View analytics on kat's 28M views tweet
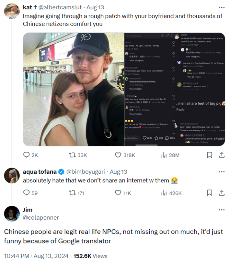Image resolution: width=230 pixels, height=262 pixels. [x=164, y=155]
